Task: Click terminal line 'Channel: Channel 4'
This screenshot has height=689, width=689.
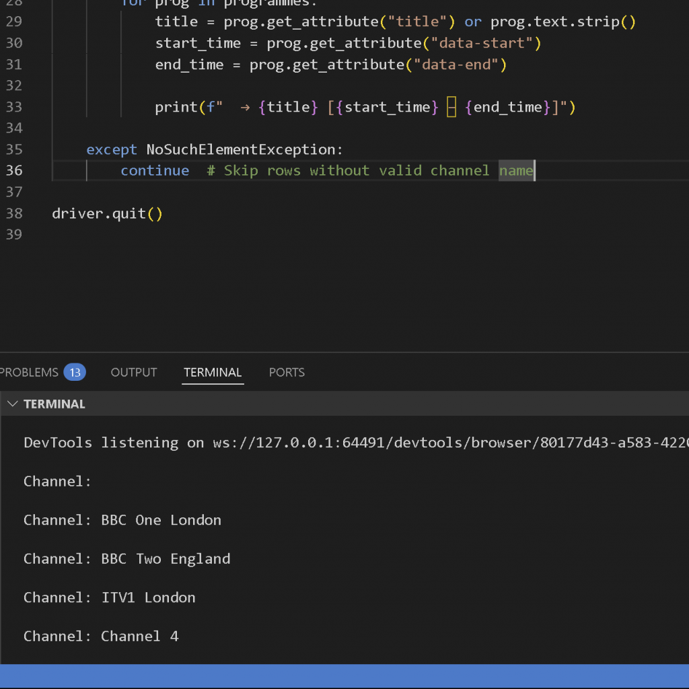Action: point(101,637)
